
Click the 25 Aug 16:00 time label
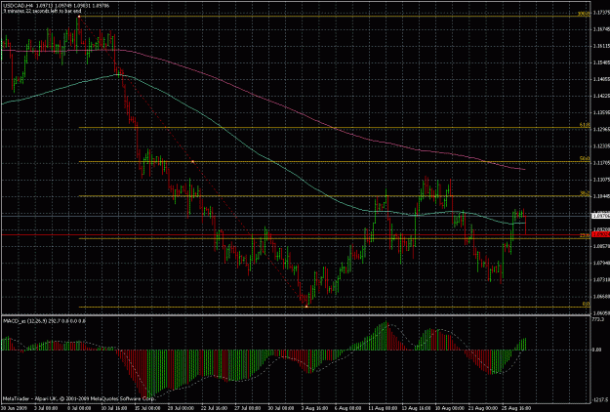(516, 408)
